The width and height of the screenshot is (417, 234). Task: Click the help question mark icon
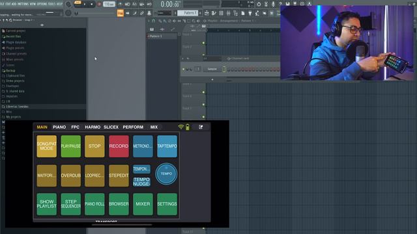pos(280,4)
